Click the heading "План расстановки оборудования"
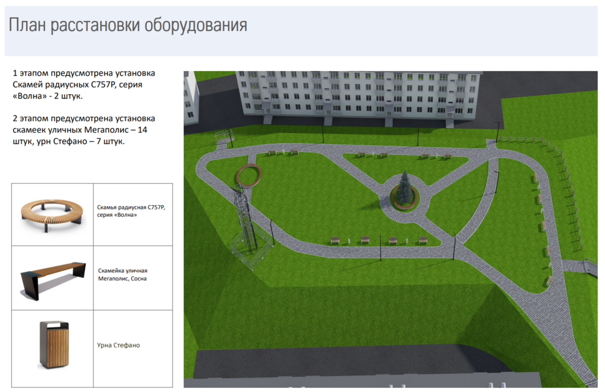Viewport: 605px width, 392px height. pos(128,26)
